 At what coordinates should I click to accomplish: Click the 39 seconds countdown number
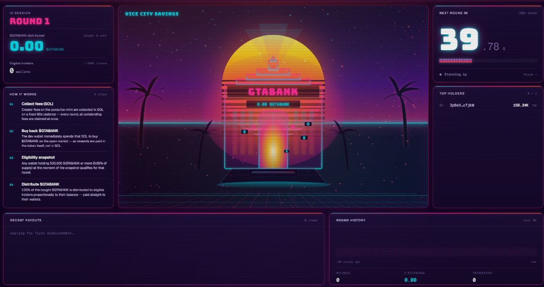(x=459, y=39)
